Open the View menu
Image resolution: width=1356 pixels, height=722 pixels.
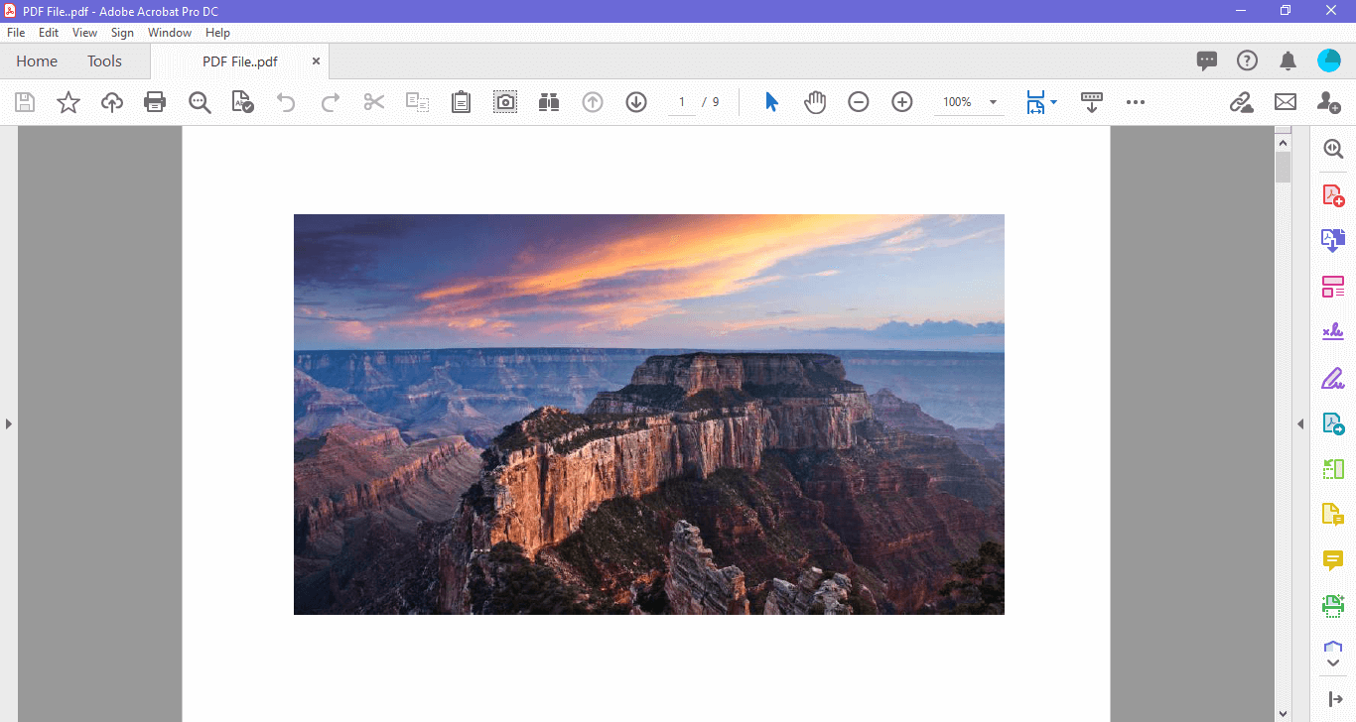pos(84,33)
